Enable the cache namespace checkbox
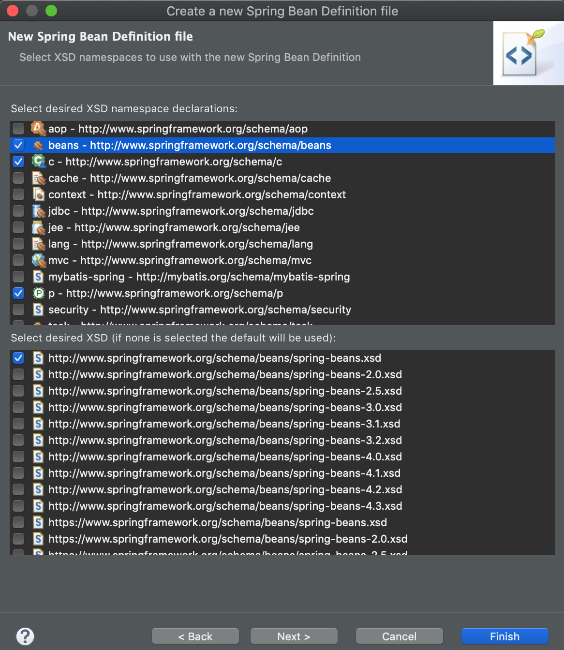Viewport: 564px width, 650px height. pyautogui.click(x=18, y=178)
